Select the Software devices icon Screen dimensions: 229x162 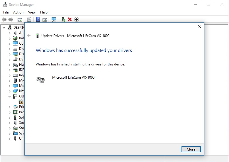click(x=15, y=117)
